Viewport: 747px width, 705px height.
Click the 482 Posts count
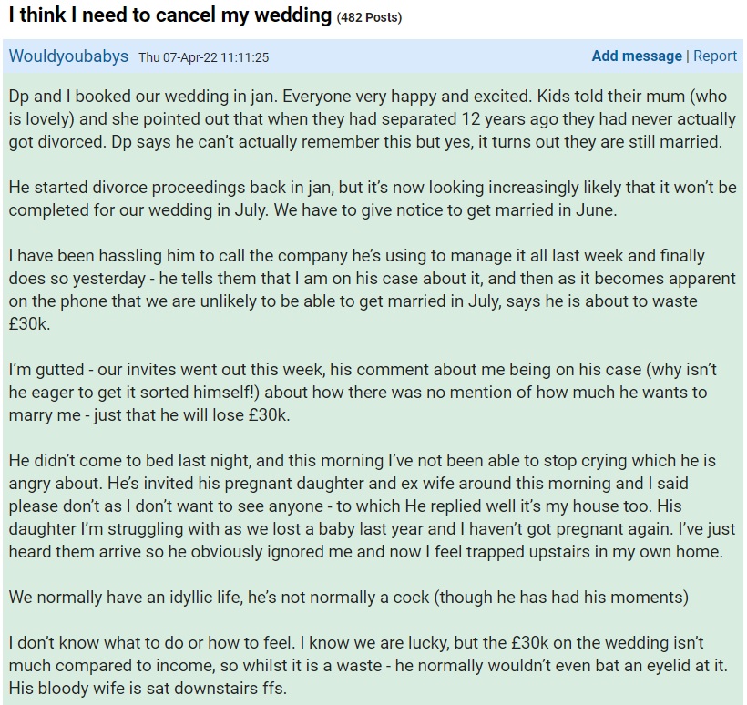(x=369, y=17)
